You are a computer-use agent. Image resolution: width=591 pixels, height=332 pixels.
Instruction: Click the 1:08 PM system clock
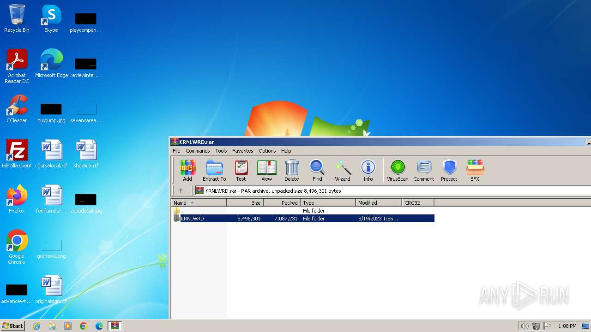click(x=567, y=326)
